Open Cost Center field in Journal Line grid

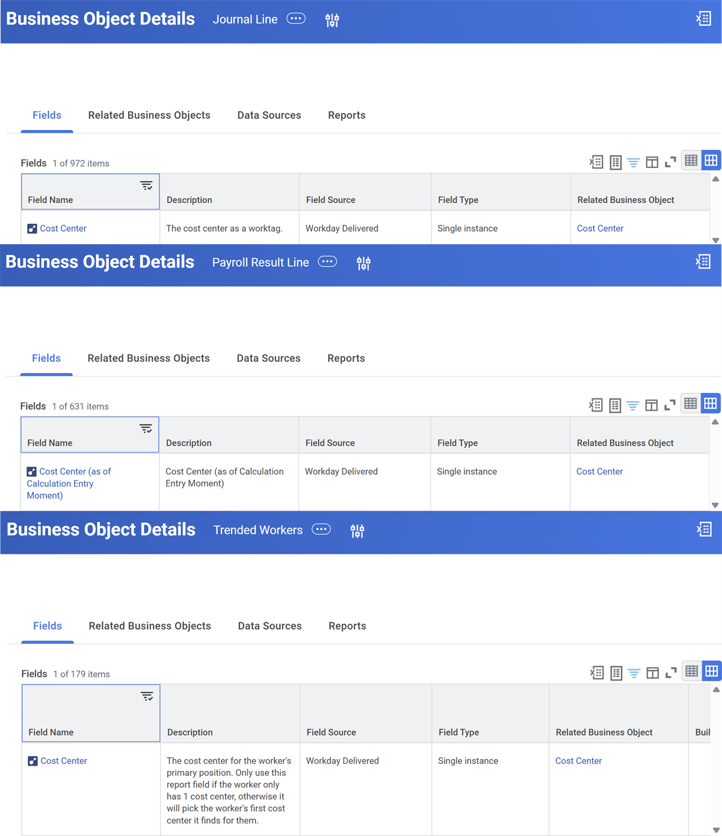pos(63,229)
